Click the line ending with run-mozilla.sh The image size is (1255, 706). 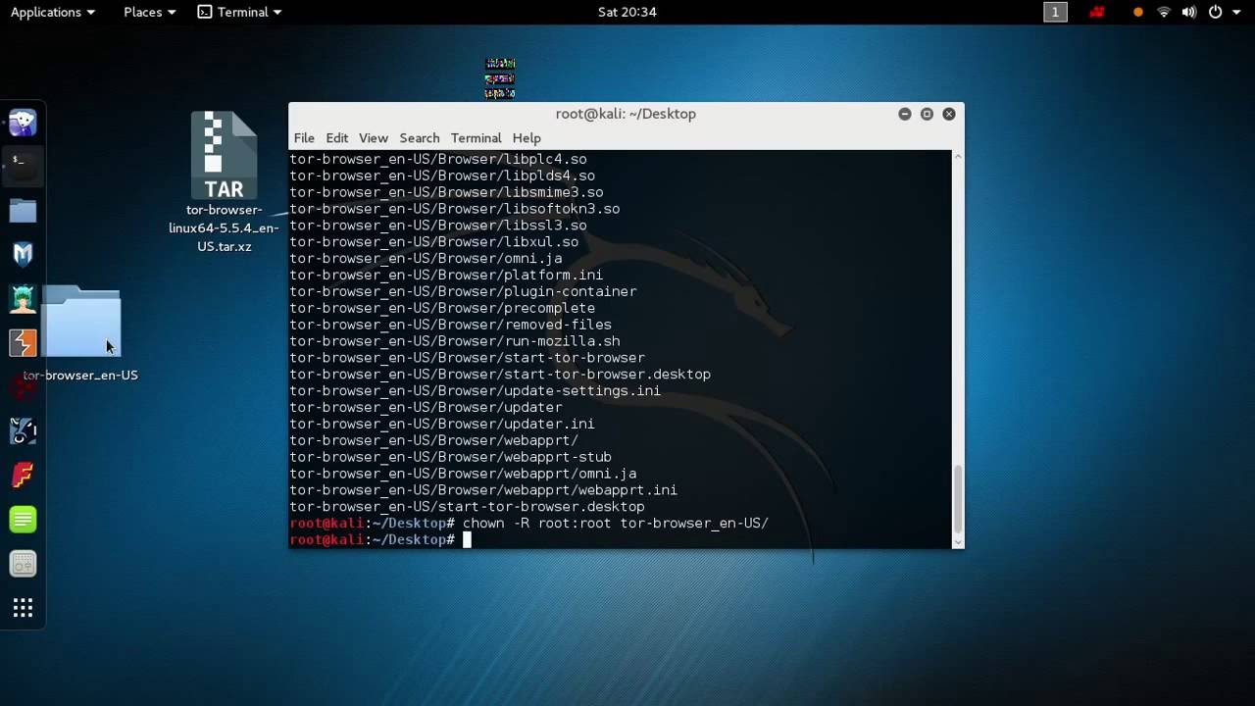click(455, 341)
